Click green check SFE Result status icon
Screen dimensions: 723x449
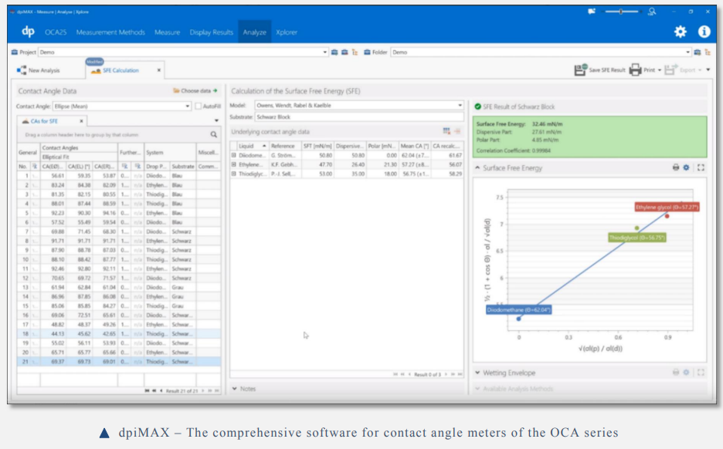(x=477, y=106)
